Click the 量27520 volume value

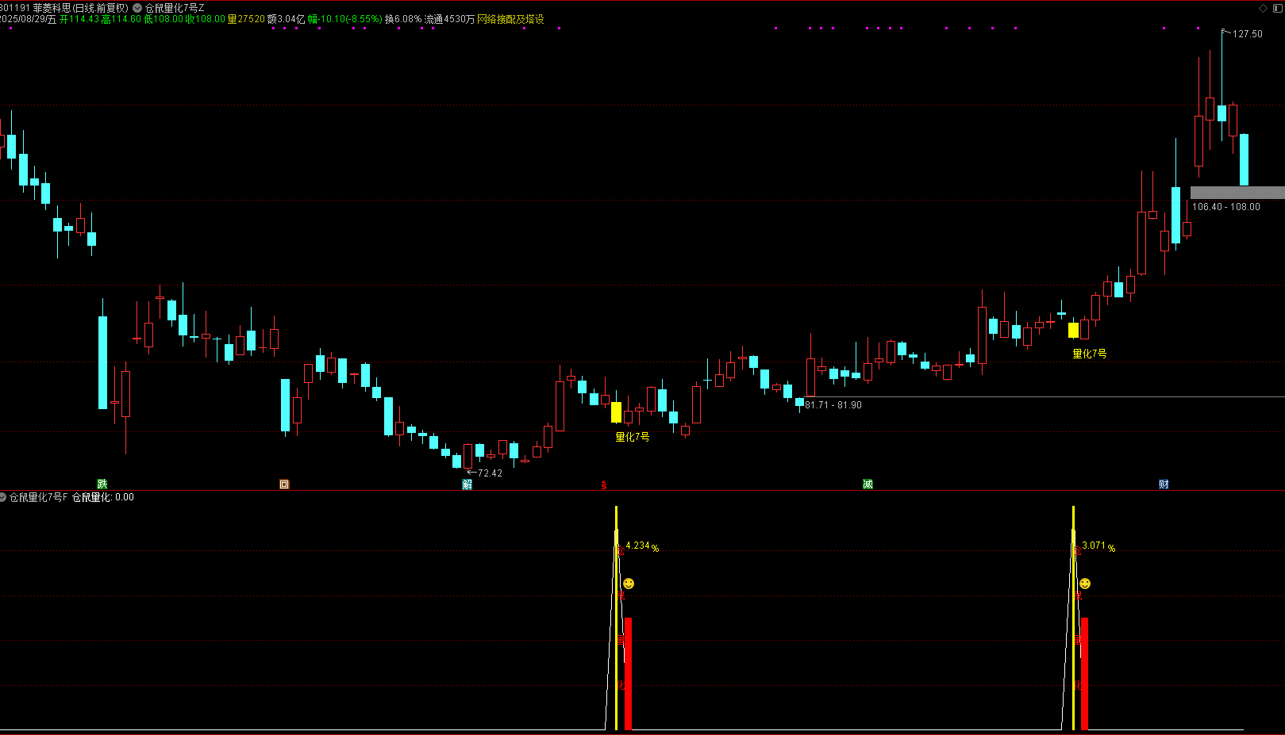pos(247,19)
